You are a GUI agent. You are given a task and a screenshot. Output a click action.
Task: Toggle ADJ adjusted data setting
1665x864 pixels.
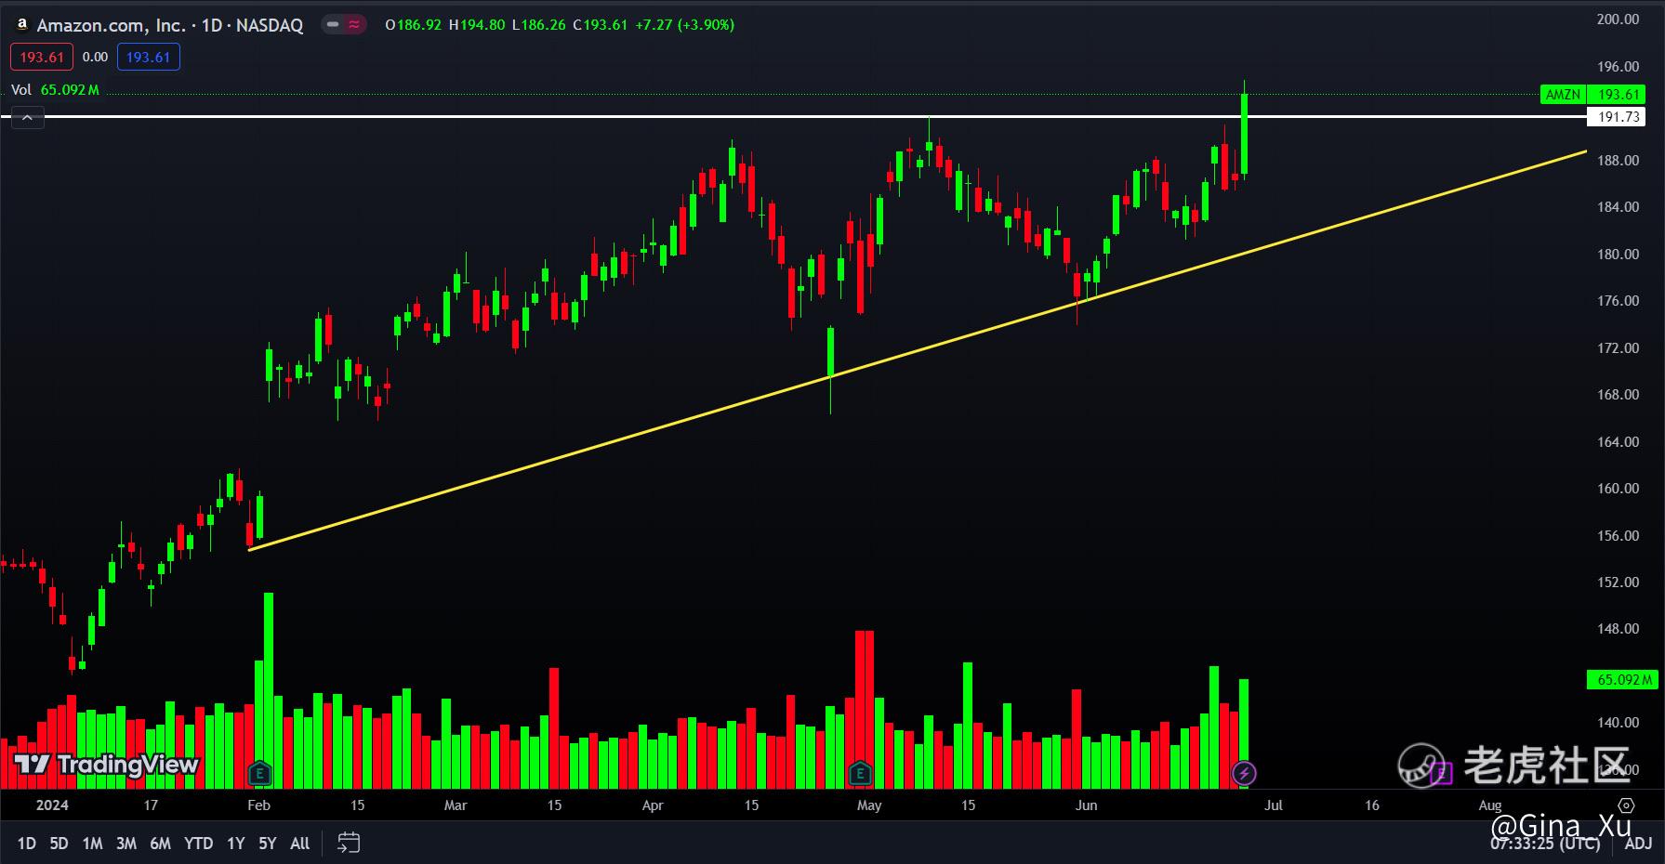(x=1638, y=844)
